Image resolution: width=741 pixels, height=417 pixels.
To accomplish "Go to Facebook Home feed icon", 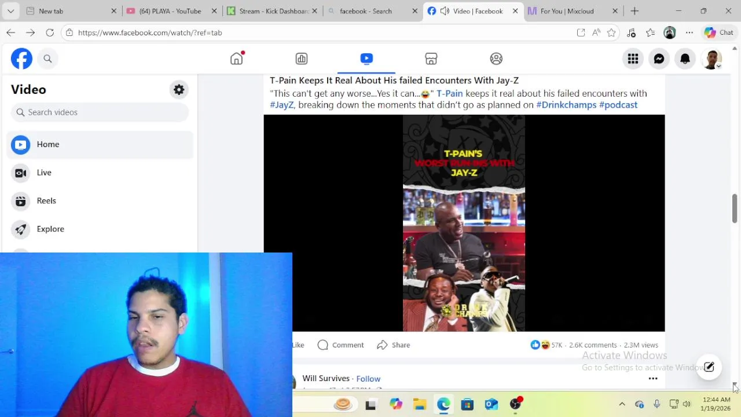I will click(237, 58).
